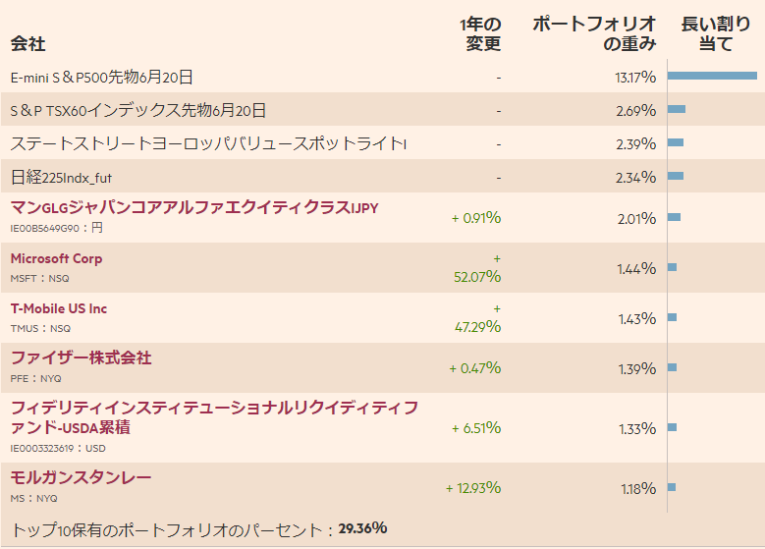Viewport: 765px width, 549px height.
Task: Open マンGLGジャパンコアアルファ fund link
Action: [x=193, y=208]
